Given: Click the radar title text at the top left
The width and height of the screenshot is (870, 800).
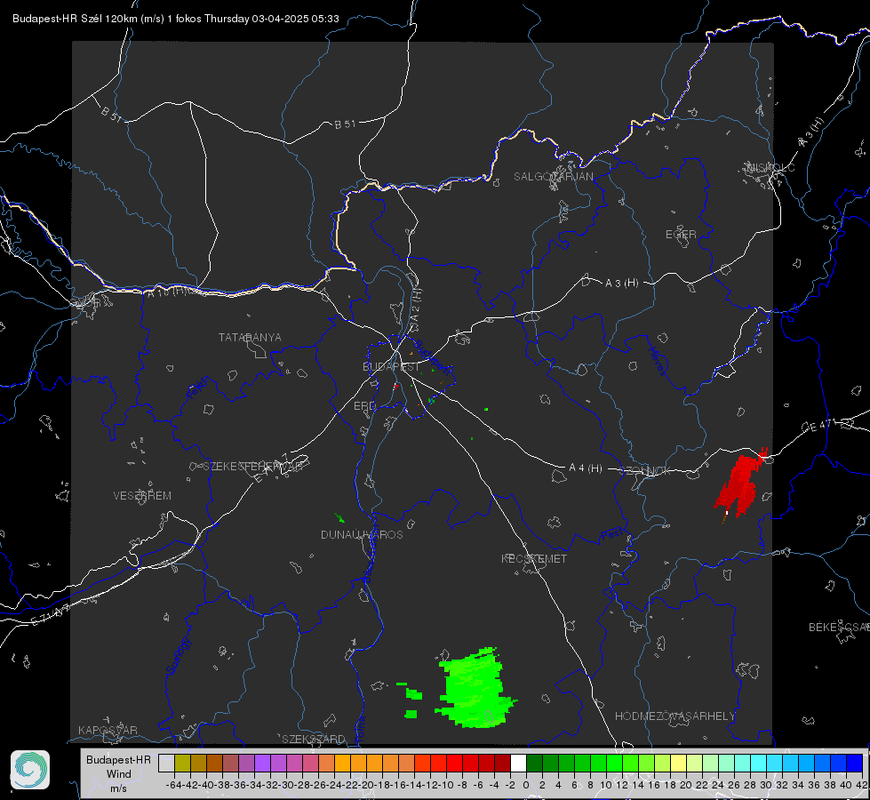Looking at the screenshot, I should pyautogui.click(x=176, y=19).
